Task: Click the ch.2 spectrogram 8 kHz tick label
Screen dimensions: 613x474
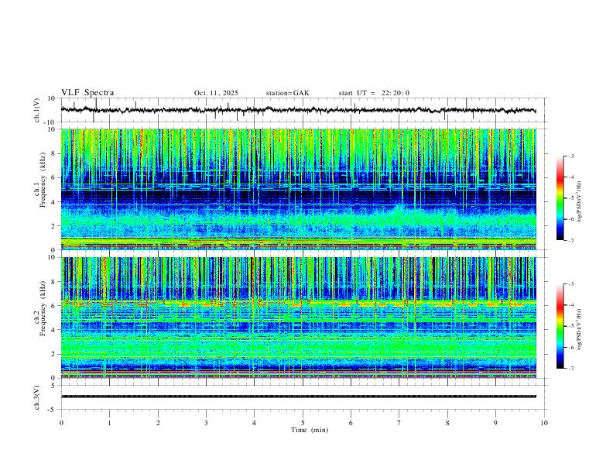Action: 53,282
